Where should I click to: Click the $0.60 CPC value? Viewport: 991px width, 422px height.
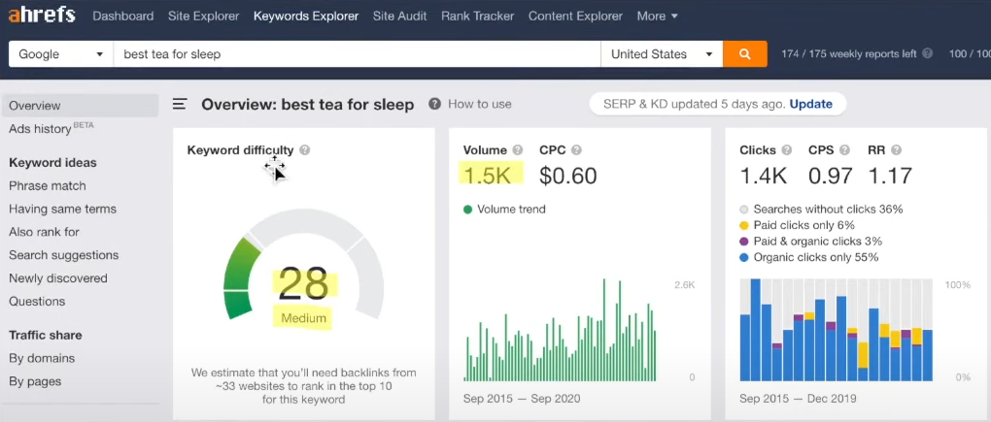[568, 176]
